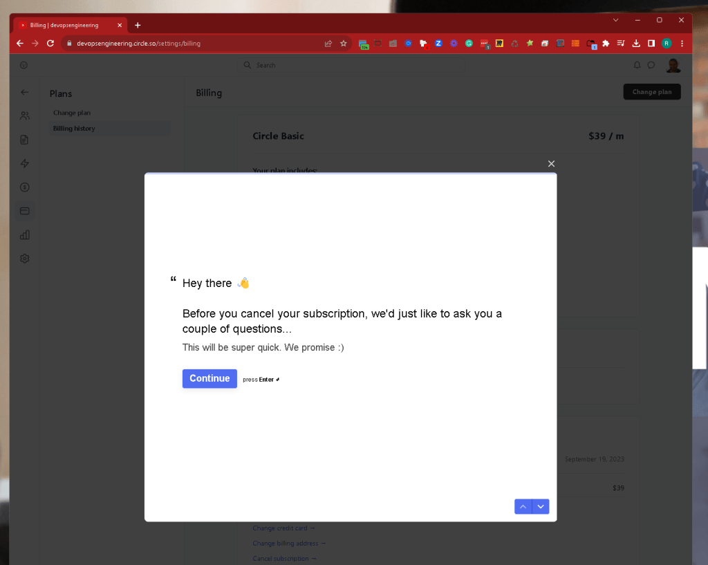Open the lightning bolt workflows icon
This screenshot has height=565, width=708.
(x=25, y=163)
